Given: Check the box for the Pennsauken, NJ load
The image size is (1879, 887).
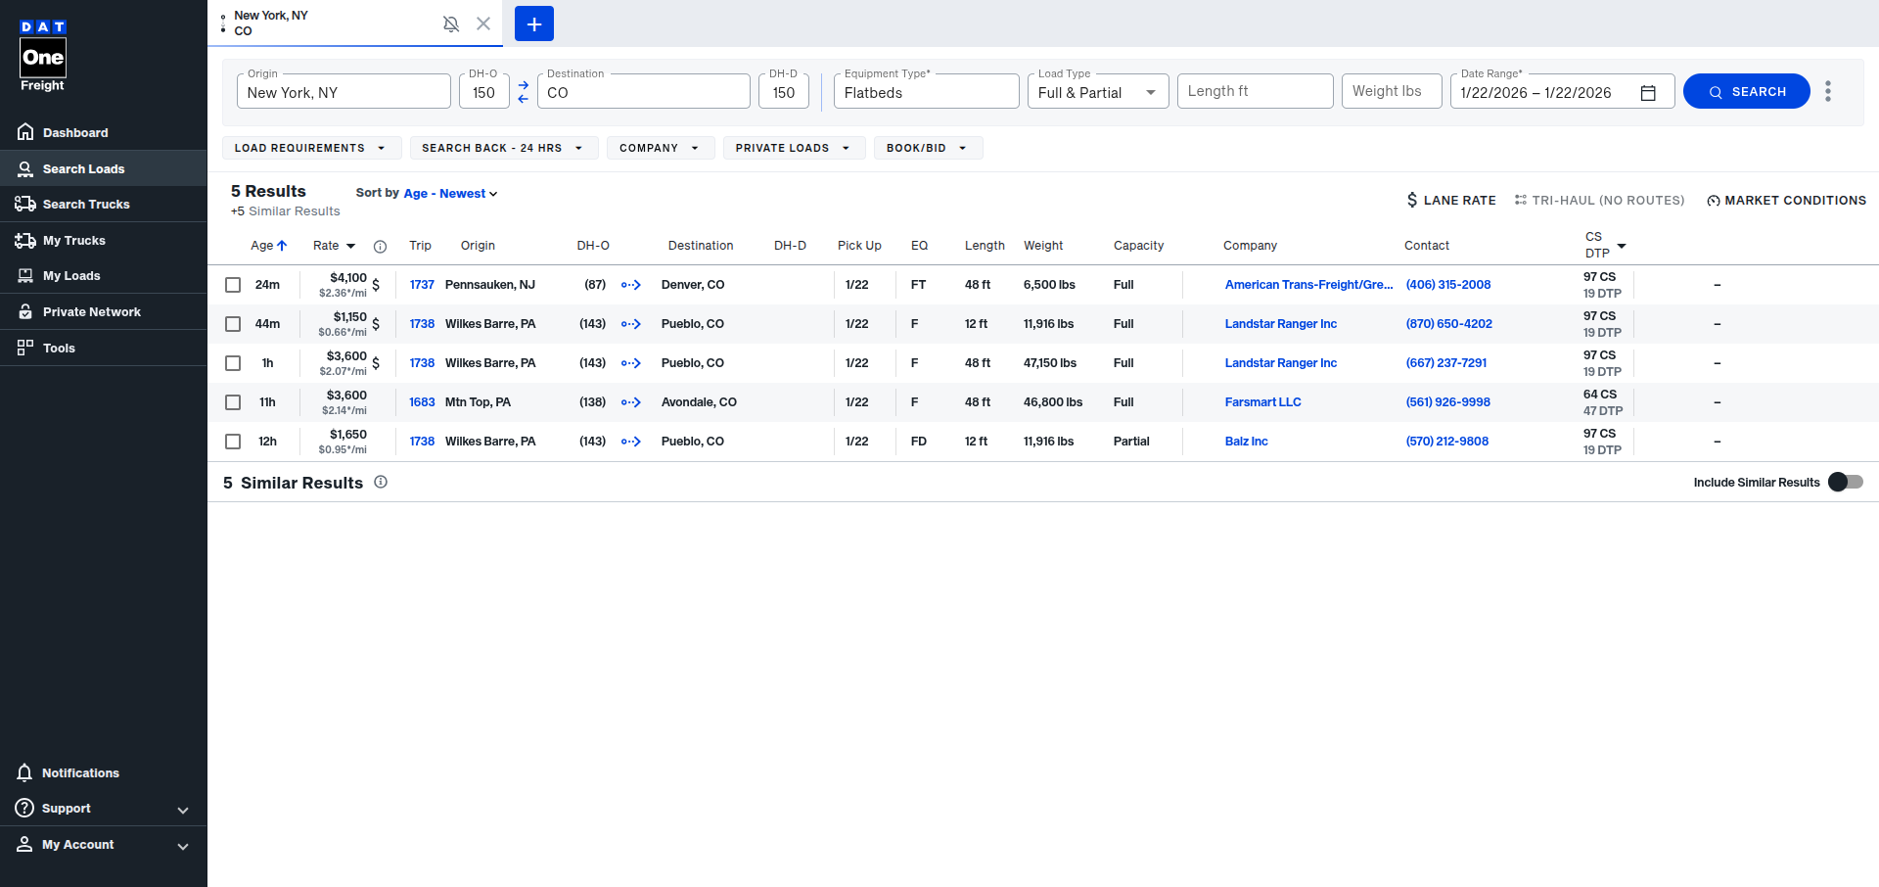Looking at the screenshot, I should pyautogui.click(x=233, y=285).
